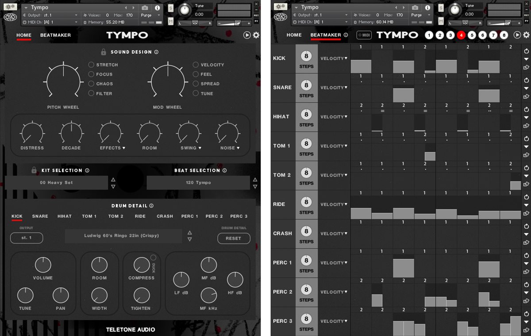Click the lock icon beside Sound Design
Image resolution: width=531 pixels, height=336 pixels.
pos(104,52)
